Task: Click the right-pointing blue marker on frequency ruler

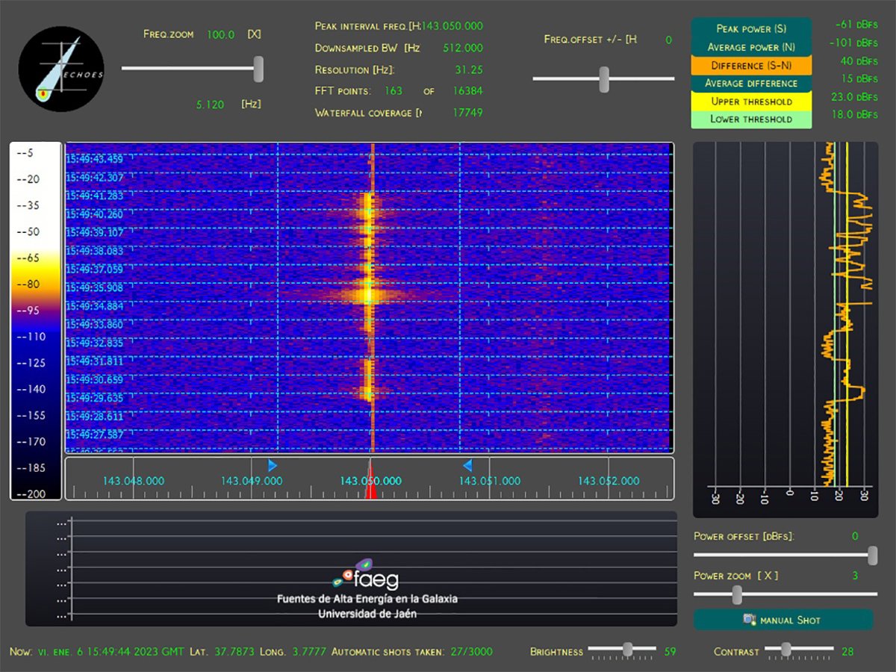Action: 273,466
